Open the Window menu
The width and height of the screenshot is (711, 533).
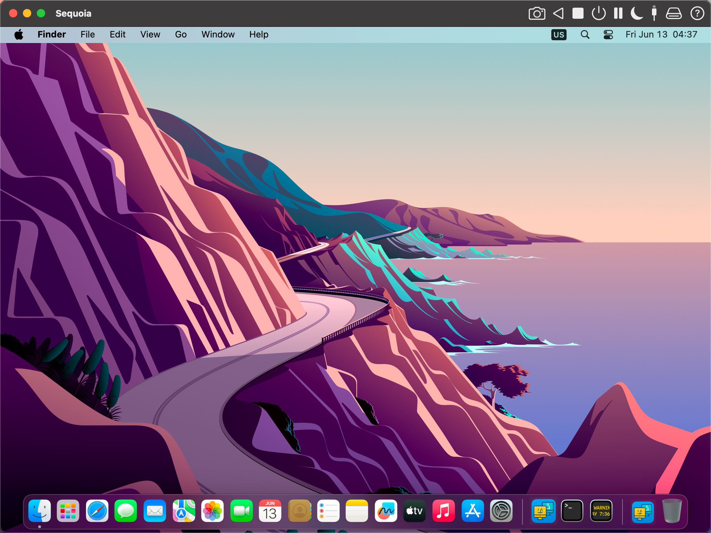[x=218, y=34]
